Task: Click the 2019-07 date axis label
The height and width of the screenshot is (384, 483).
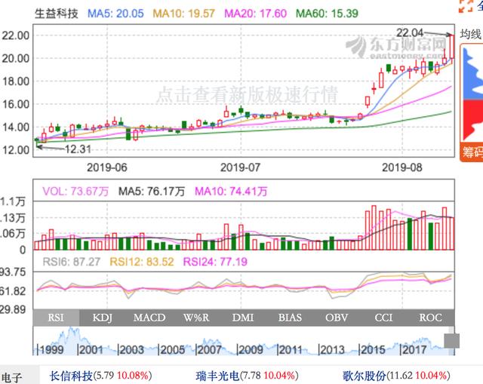Action: 240,167
